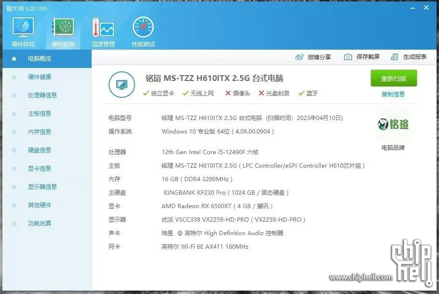The width and height of the screenshot is (439, 294).
Task: Click the GPU value AMD Radeon RX 6500XT
Action: point(217,206)
